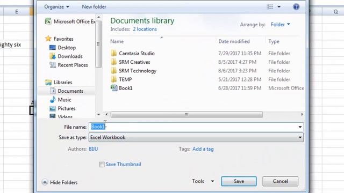Image resolution: width=344 pixels, height=193 pixels.
Task: Click date 6/28/2017 11:59 PM
Action: pyautogui.click(x=240, y=88)
